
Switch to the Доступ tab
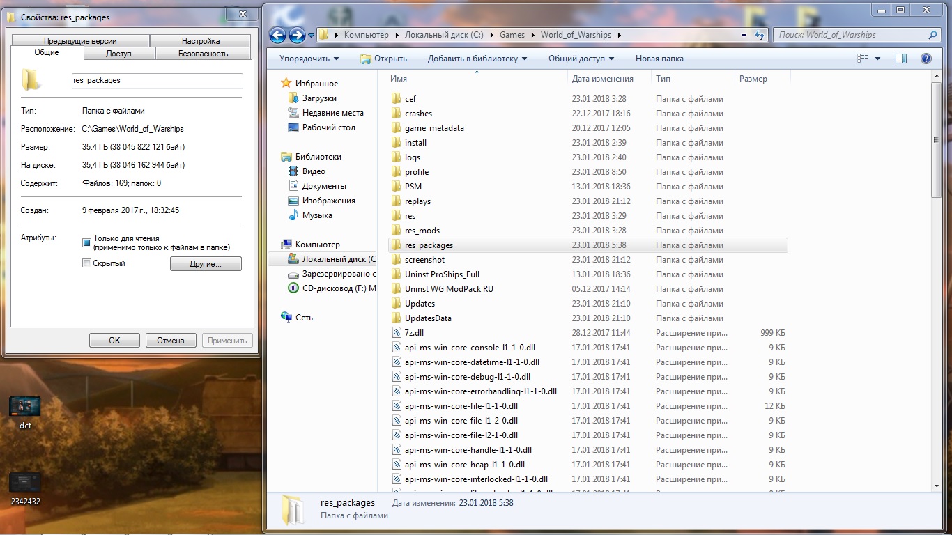[119, 54]
